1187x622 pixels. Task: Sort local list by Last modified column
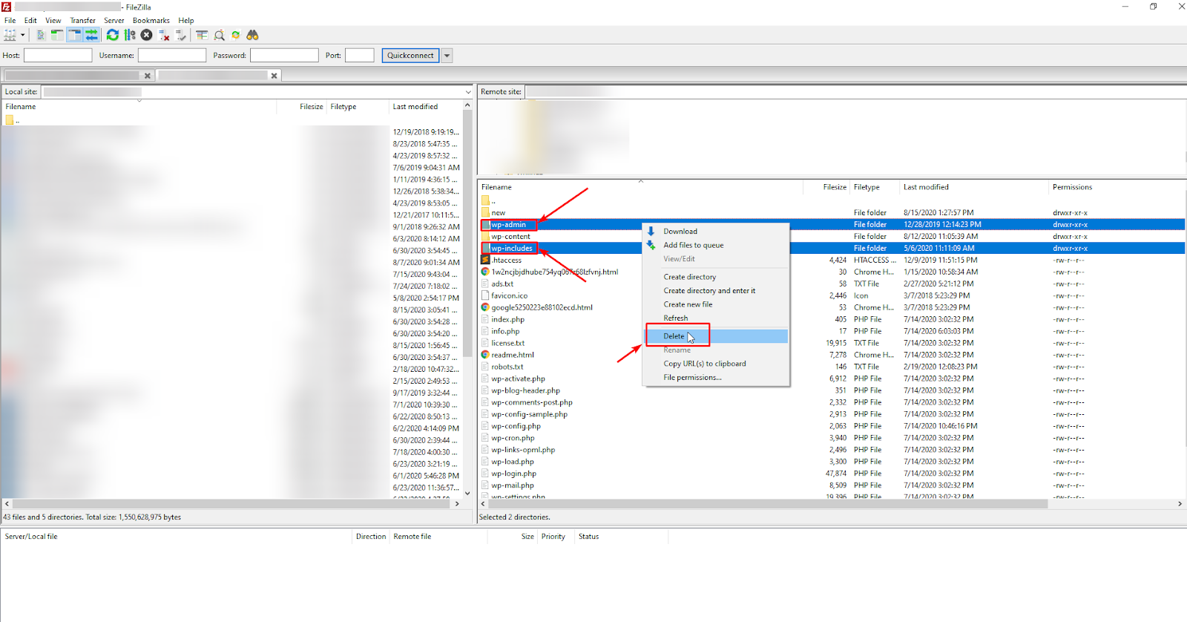pos(415,107)
